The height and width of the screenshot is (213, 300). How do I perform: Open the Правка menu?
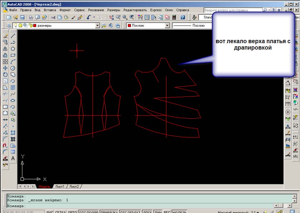coord(26,10)
